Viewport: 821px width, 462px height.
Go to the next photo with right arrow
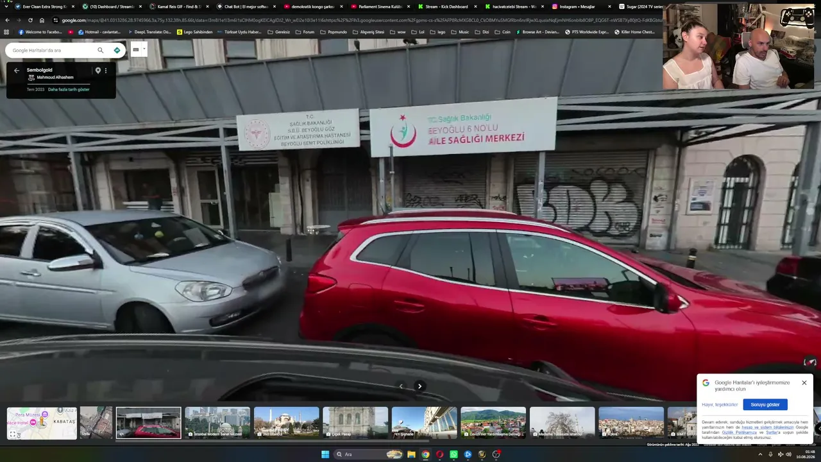pos(419,386)
